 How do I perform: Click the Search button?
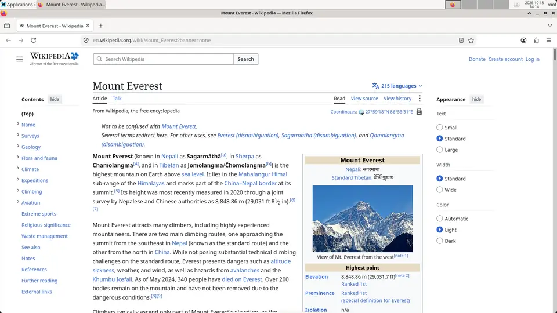click(x=246, y=59)
